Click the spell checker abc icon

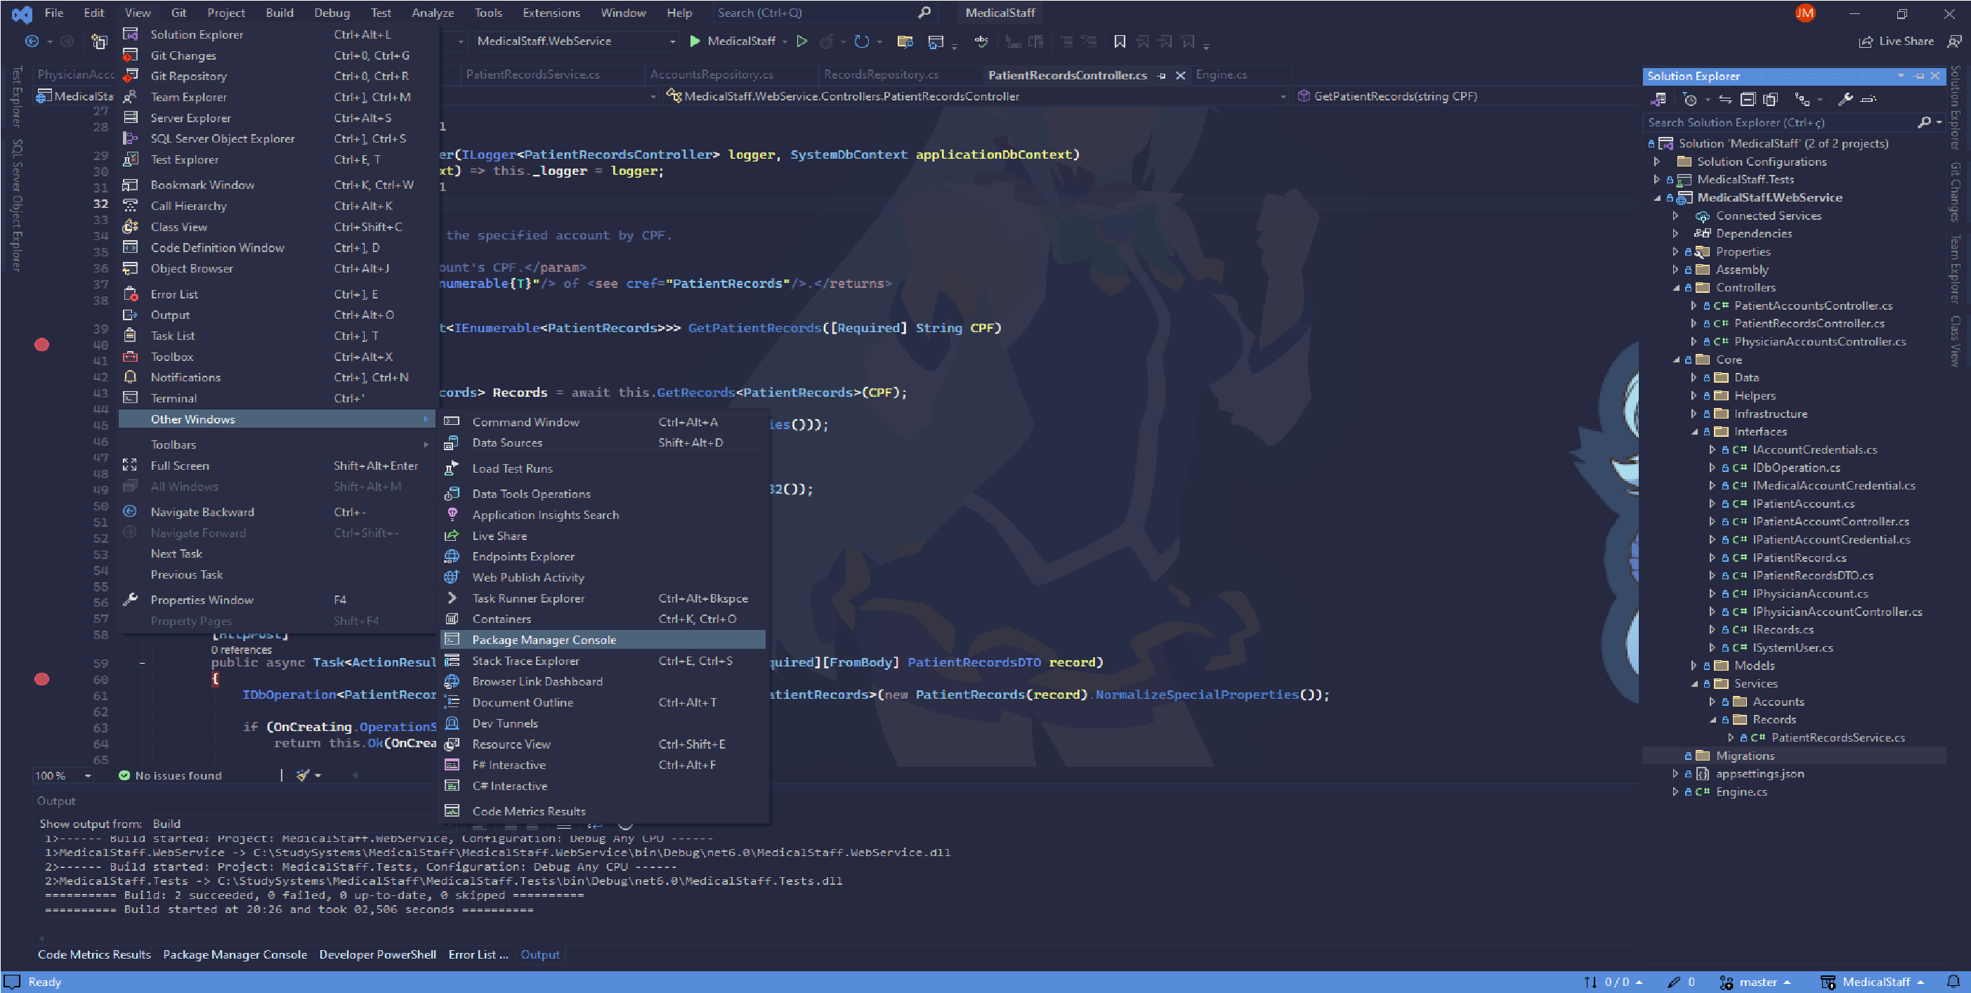coord(981,41)
